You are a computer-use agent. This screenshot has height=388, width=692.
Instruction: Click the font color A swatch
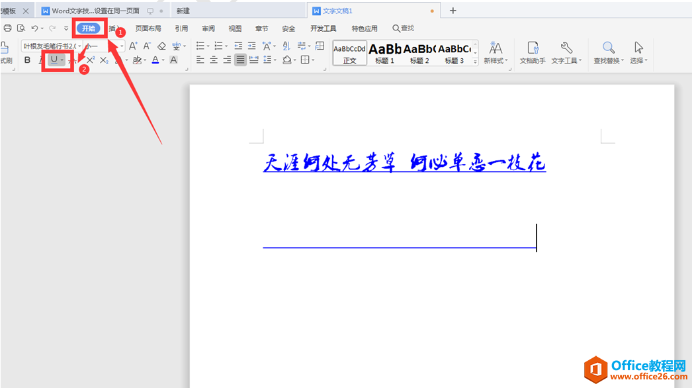tap(155, 60)
